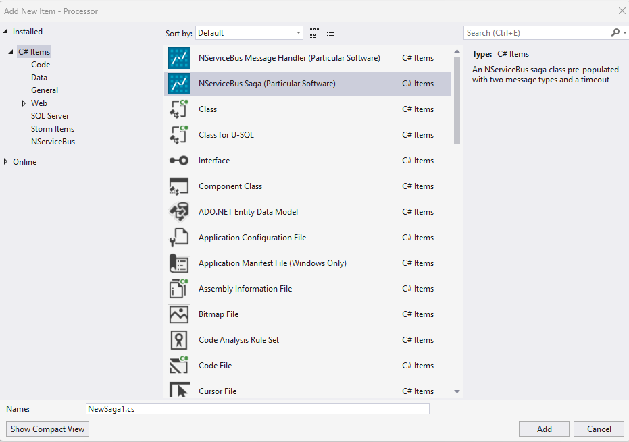This screenshot has height=442, width=629.
Task: Click the Name input field
Action: tap(257, 409)
